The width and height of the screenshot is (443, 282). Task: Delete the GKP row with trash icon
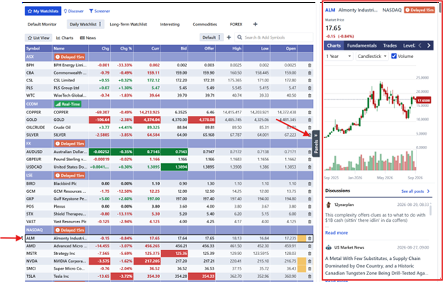(x=309, y=199)
